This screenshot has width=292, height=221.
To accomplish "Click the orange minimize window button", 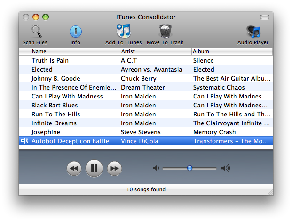I will coord(36,17).
